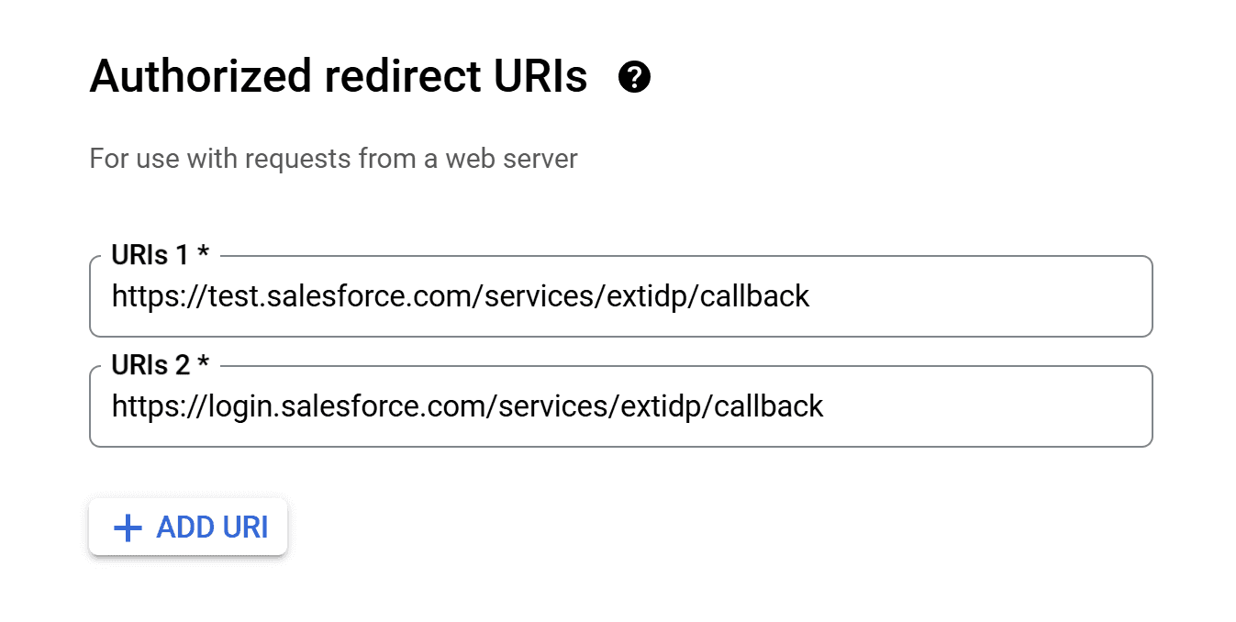Click https at start of URIs 1
Viewport: 1236px width, 622px height.
[141, 296]
